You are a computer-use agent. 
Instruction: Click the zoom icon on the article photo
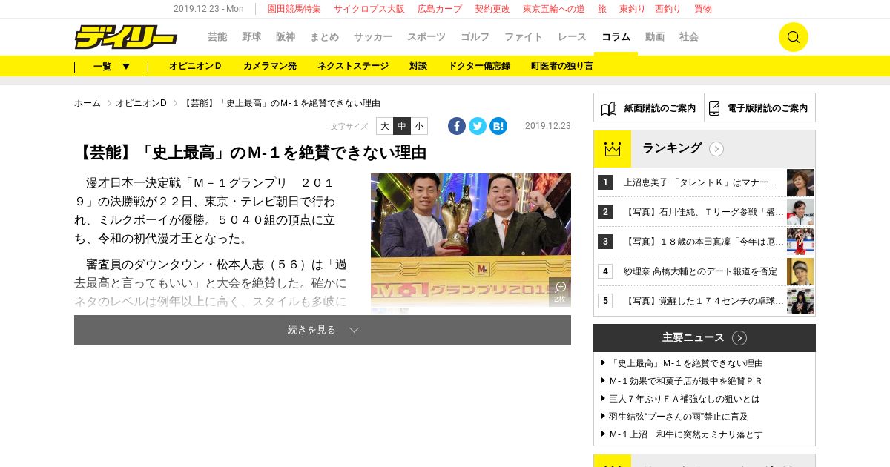(560, 291)
